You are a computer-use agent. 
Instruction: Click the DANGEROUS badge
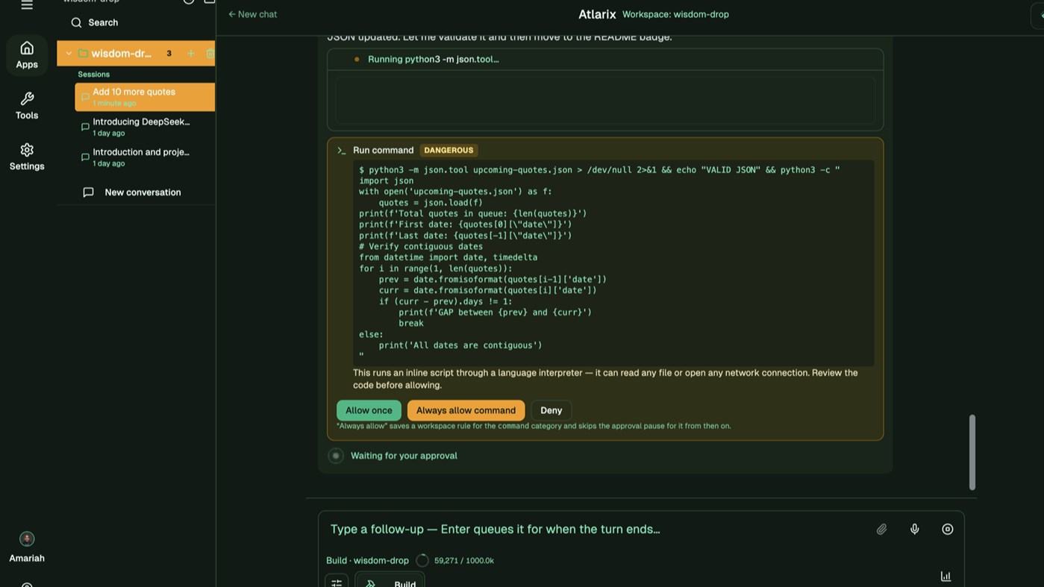pos(448,150)
